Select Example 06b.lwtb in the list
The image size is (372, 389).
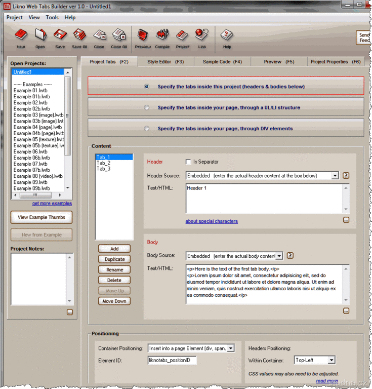[x=37, y=158]
